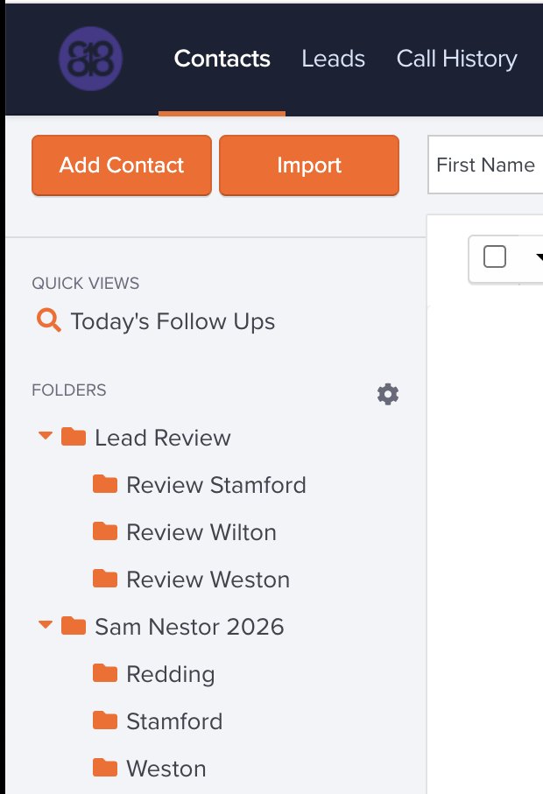Open folder settings gear icon

pos(388,394)
